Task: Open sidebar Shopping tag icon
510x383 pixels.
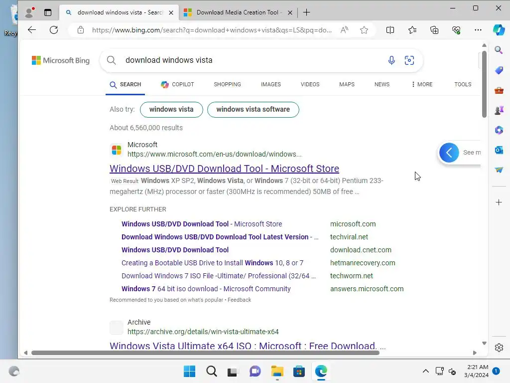Action: point(499,70)
